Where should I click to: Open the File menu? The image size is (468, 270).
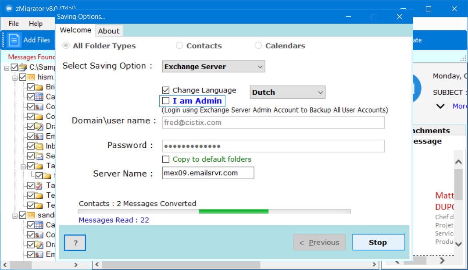(14, 24)
